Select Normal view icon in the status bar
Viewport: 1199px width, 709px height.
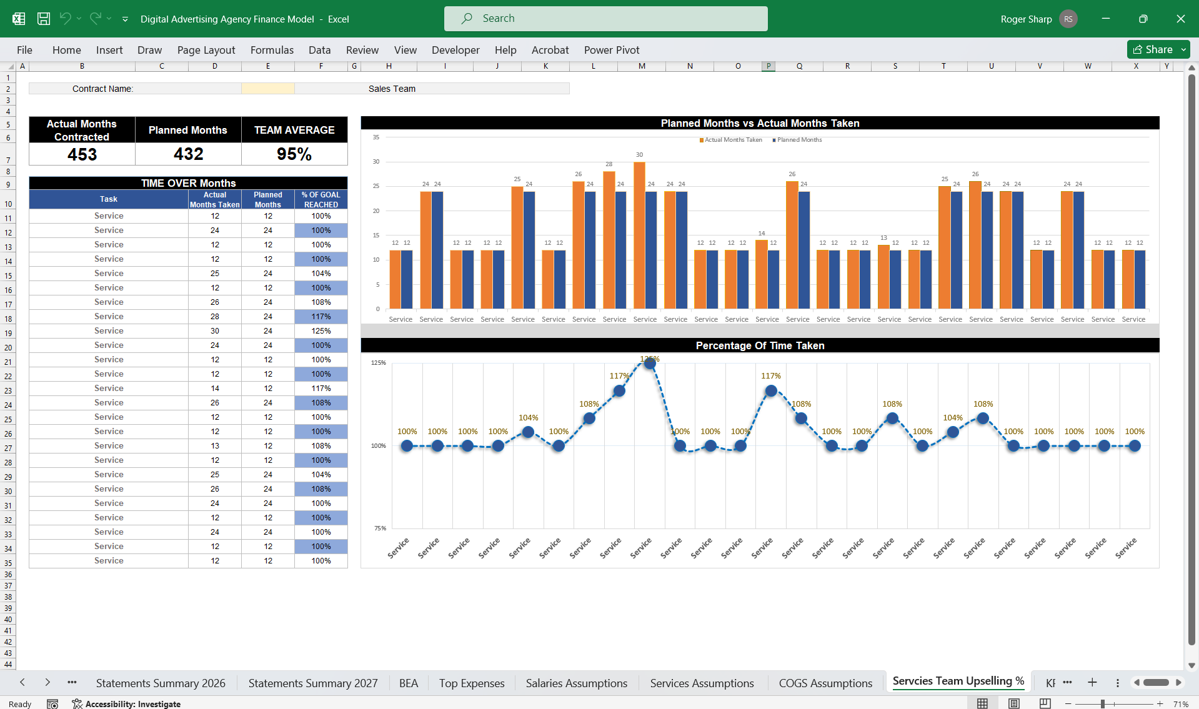pos(981,703)
